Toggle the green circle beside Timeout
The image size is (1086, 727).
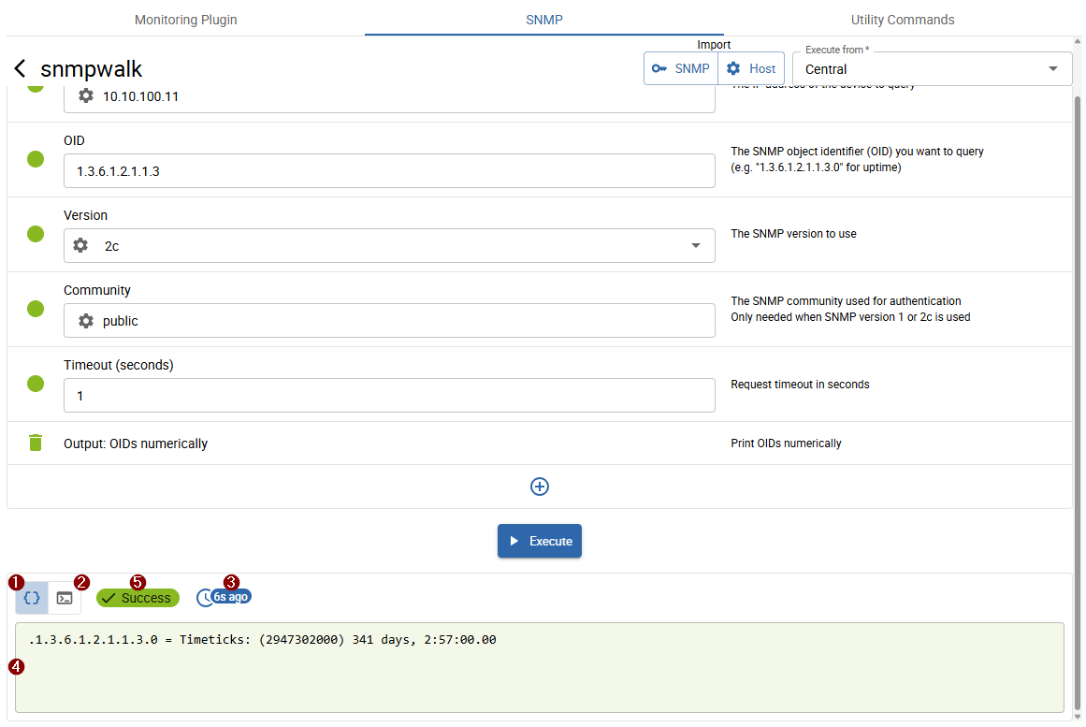[36, 384]
